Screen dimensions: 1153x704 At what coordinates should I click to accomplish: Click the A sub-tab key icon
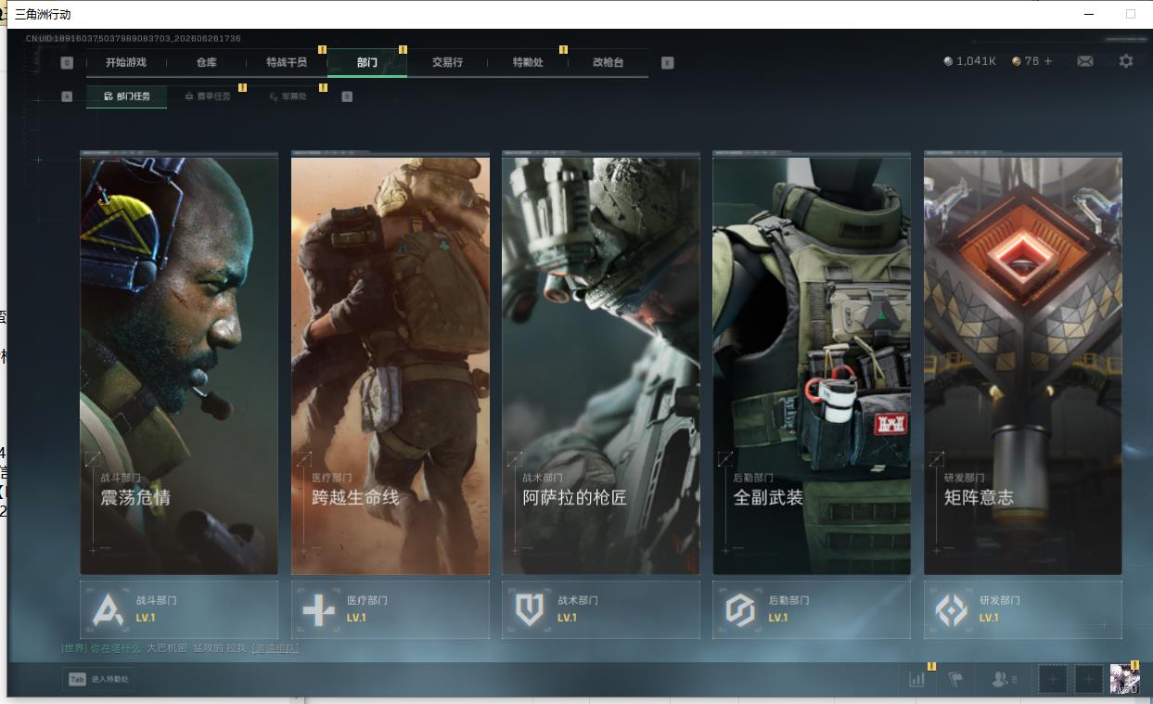coord(67,96)
